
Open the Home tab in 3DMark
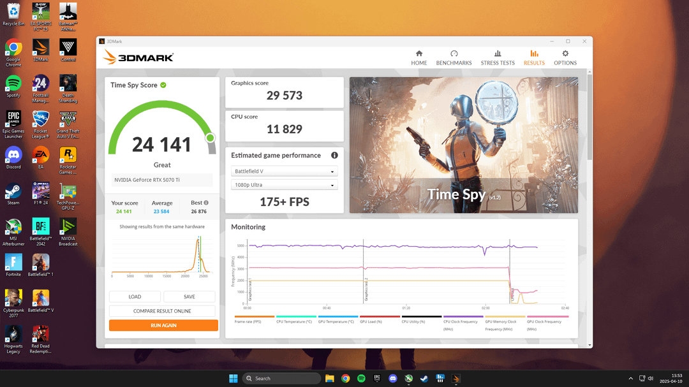pos(419,57)
